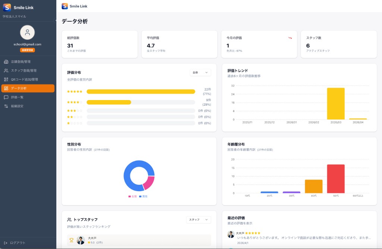
Task: Click the review list chat bubble icon
Action: [x=6, y=97]
